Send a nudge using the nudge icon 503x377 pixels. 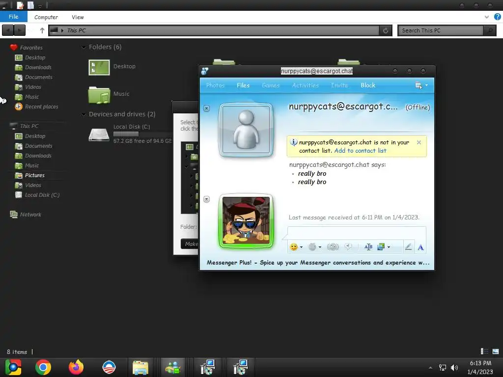click(x=333, y=247)
